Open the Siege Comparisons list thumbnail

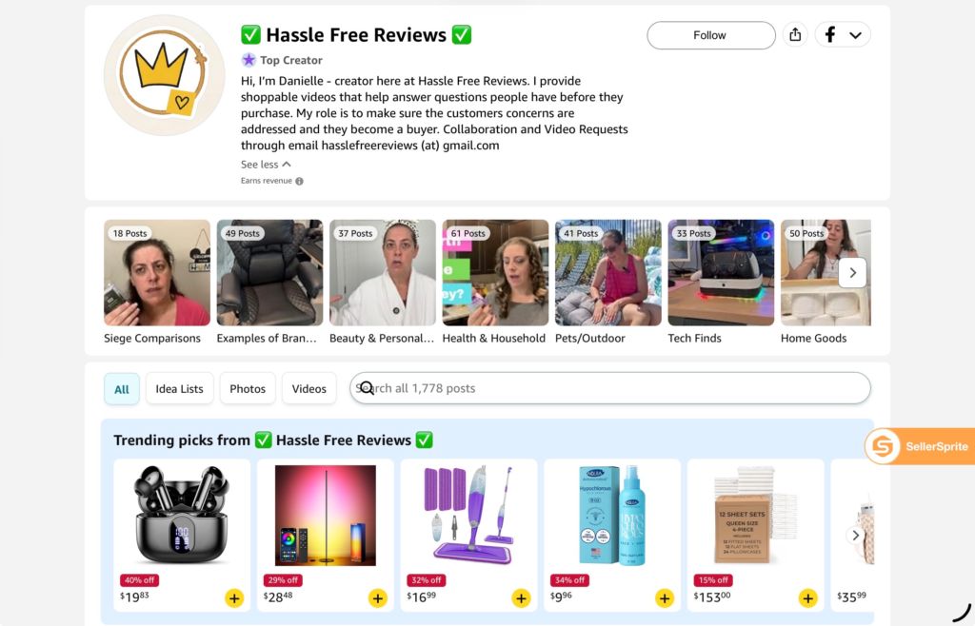click(x=157, y=273)
